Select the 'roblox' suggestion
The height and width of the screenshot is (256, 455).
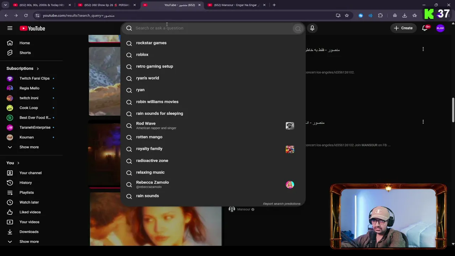tap(213, 54)
